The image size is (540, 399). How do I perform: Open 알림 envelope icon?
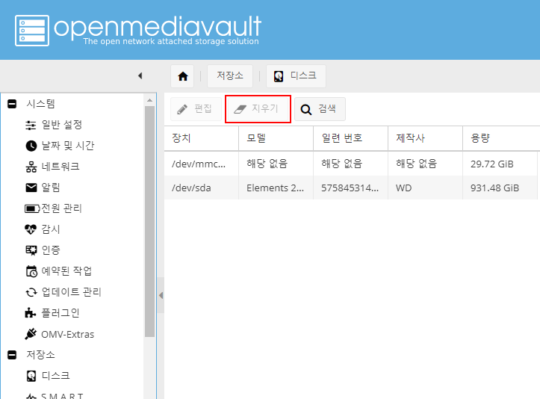(x=31, y=188)
